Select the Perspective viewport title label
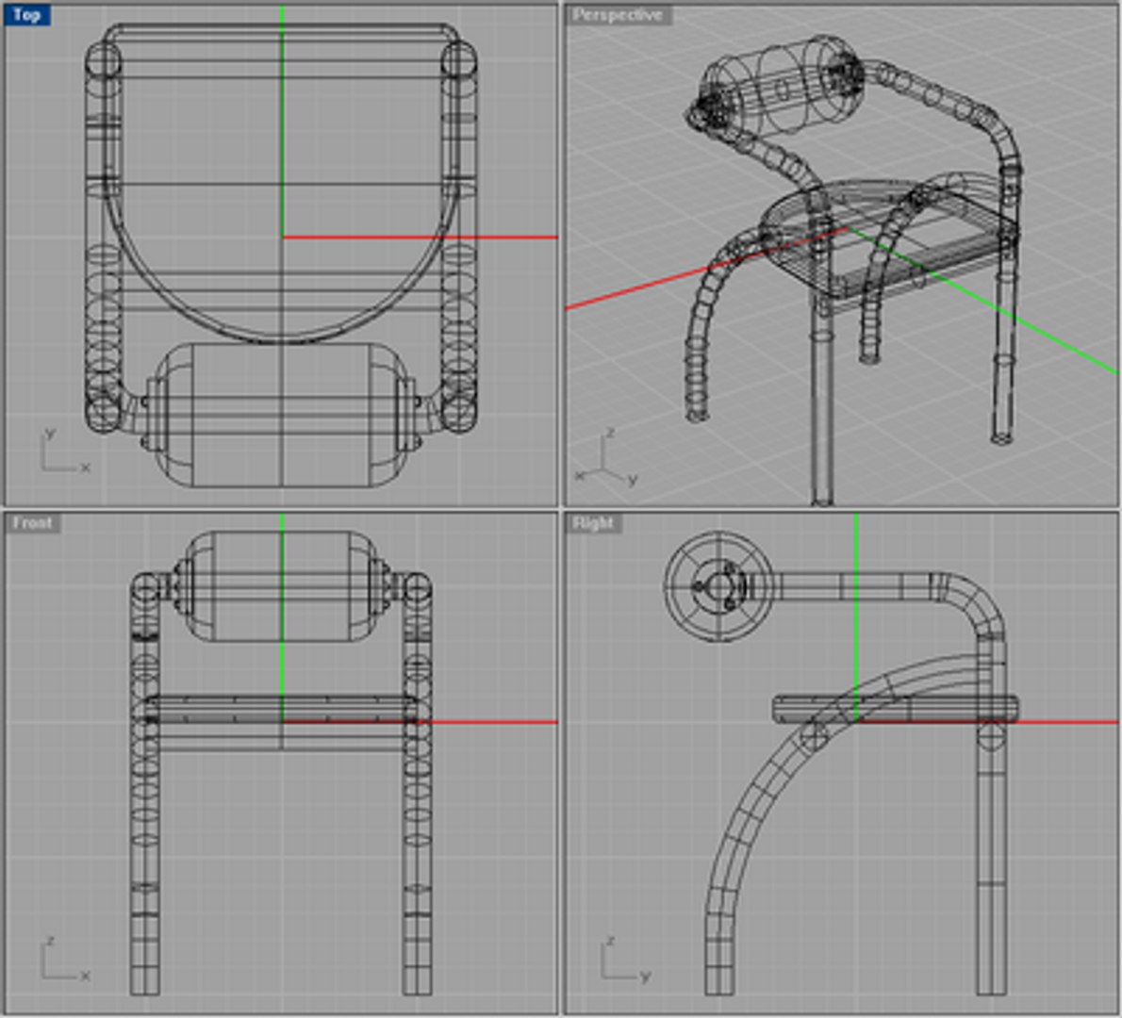Image resolution: width=1122 pixels, height=1018 pixels. tap(618, 15)
